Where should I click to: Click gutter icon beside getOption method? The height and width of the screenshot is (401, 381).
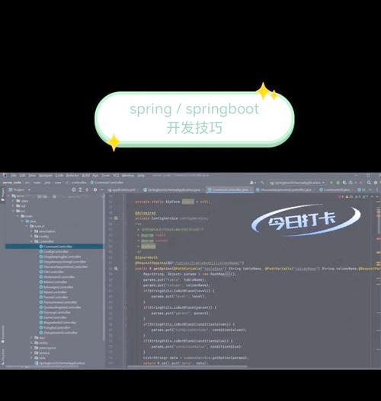coord(116,269)
